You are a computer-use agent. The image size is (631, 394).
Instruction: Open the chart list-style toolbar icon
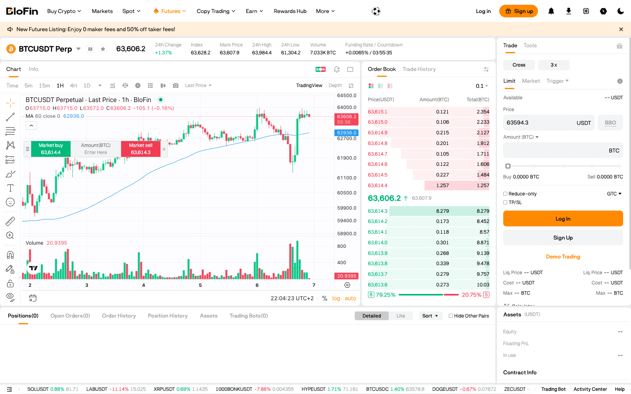point(150,85)
